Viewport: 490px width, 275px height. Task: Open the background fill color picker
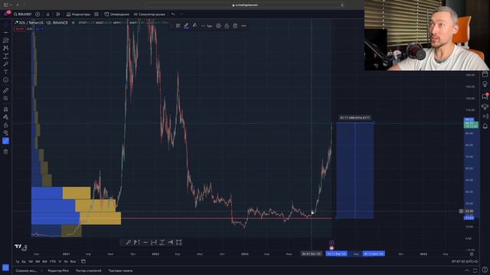coord(194,26)
